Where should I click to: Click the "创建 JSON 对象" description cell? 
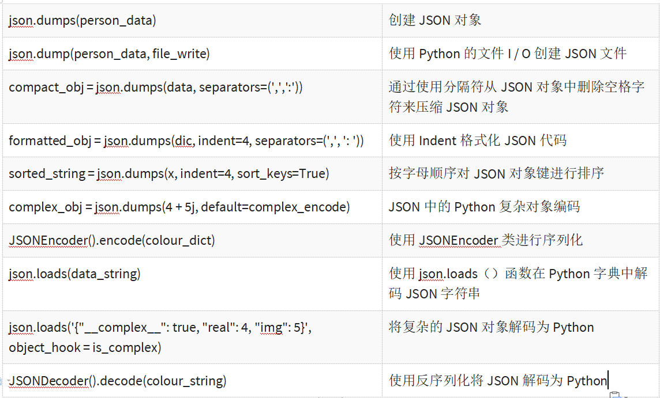pyautogui.click(x=435, y=21)
